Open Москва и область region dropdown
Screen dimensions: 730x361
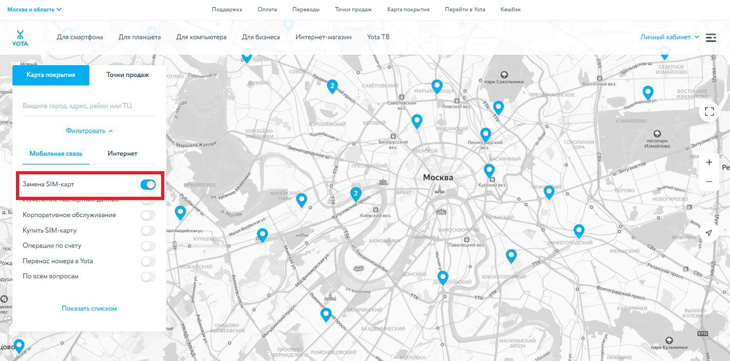pyautogui.click(x=35, y=9)
